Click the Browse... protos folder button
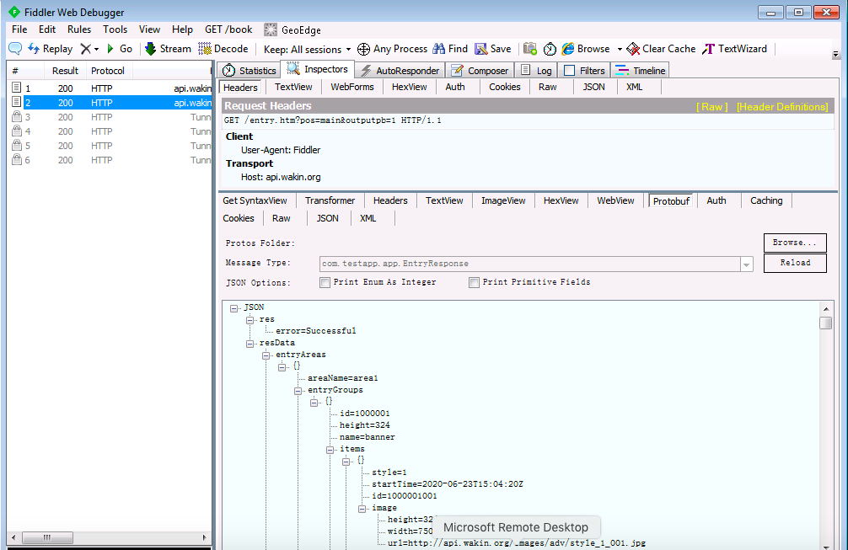Viewport: 848px width, 550px height. coord(795,243)
